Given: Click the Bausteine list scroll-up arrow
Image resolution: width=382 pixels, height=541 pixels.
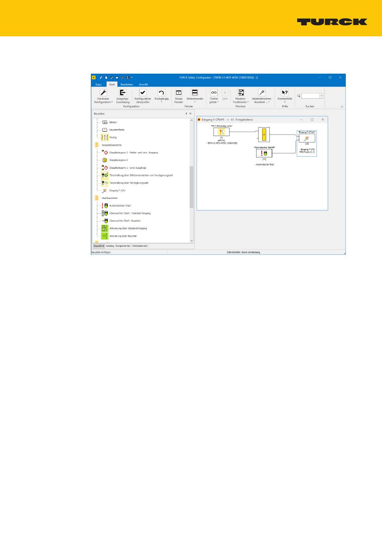Looking at the screenshot, I should point(191,120).
